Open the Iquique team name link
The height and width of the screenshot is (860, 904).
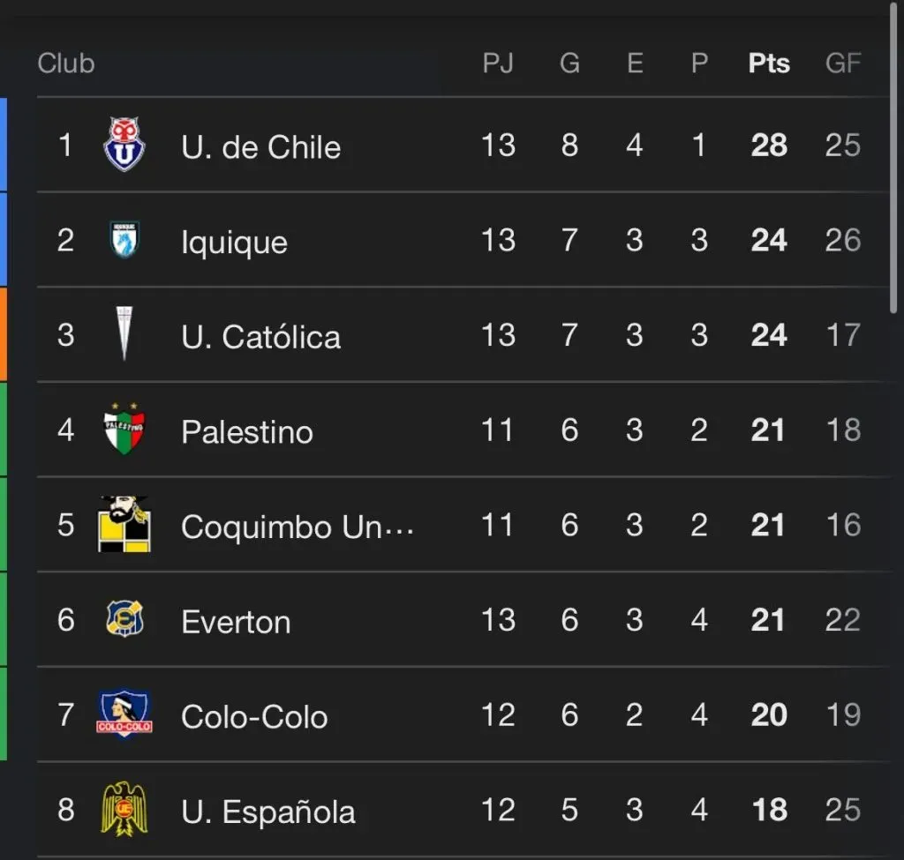[234, 242]
